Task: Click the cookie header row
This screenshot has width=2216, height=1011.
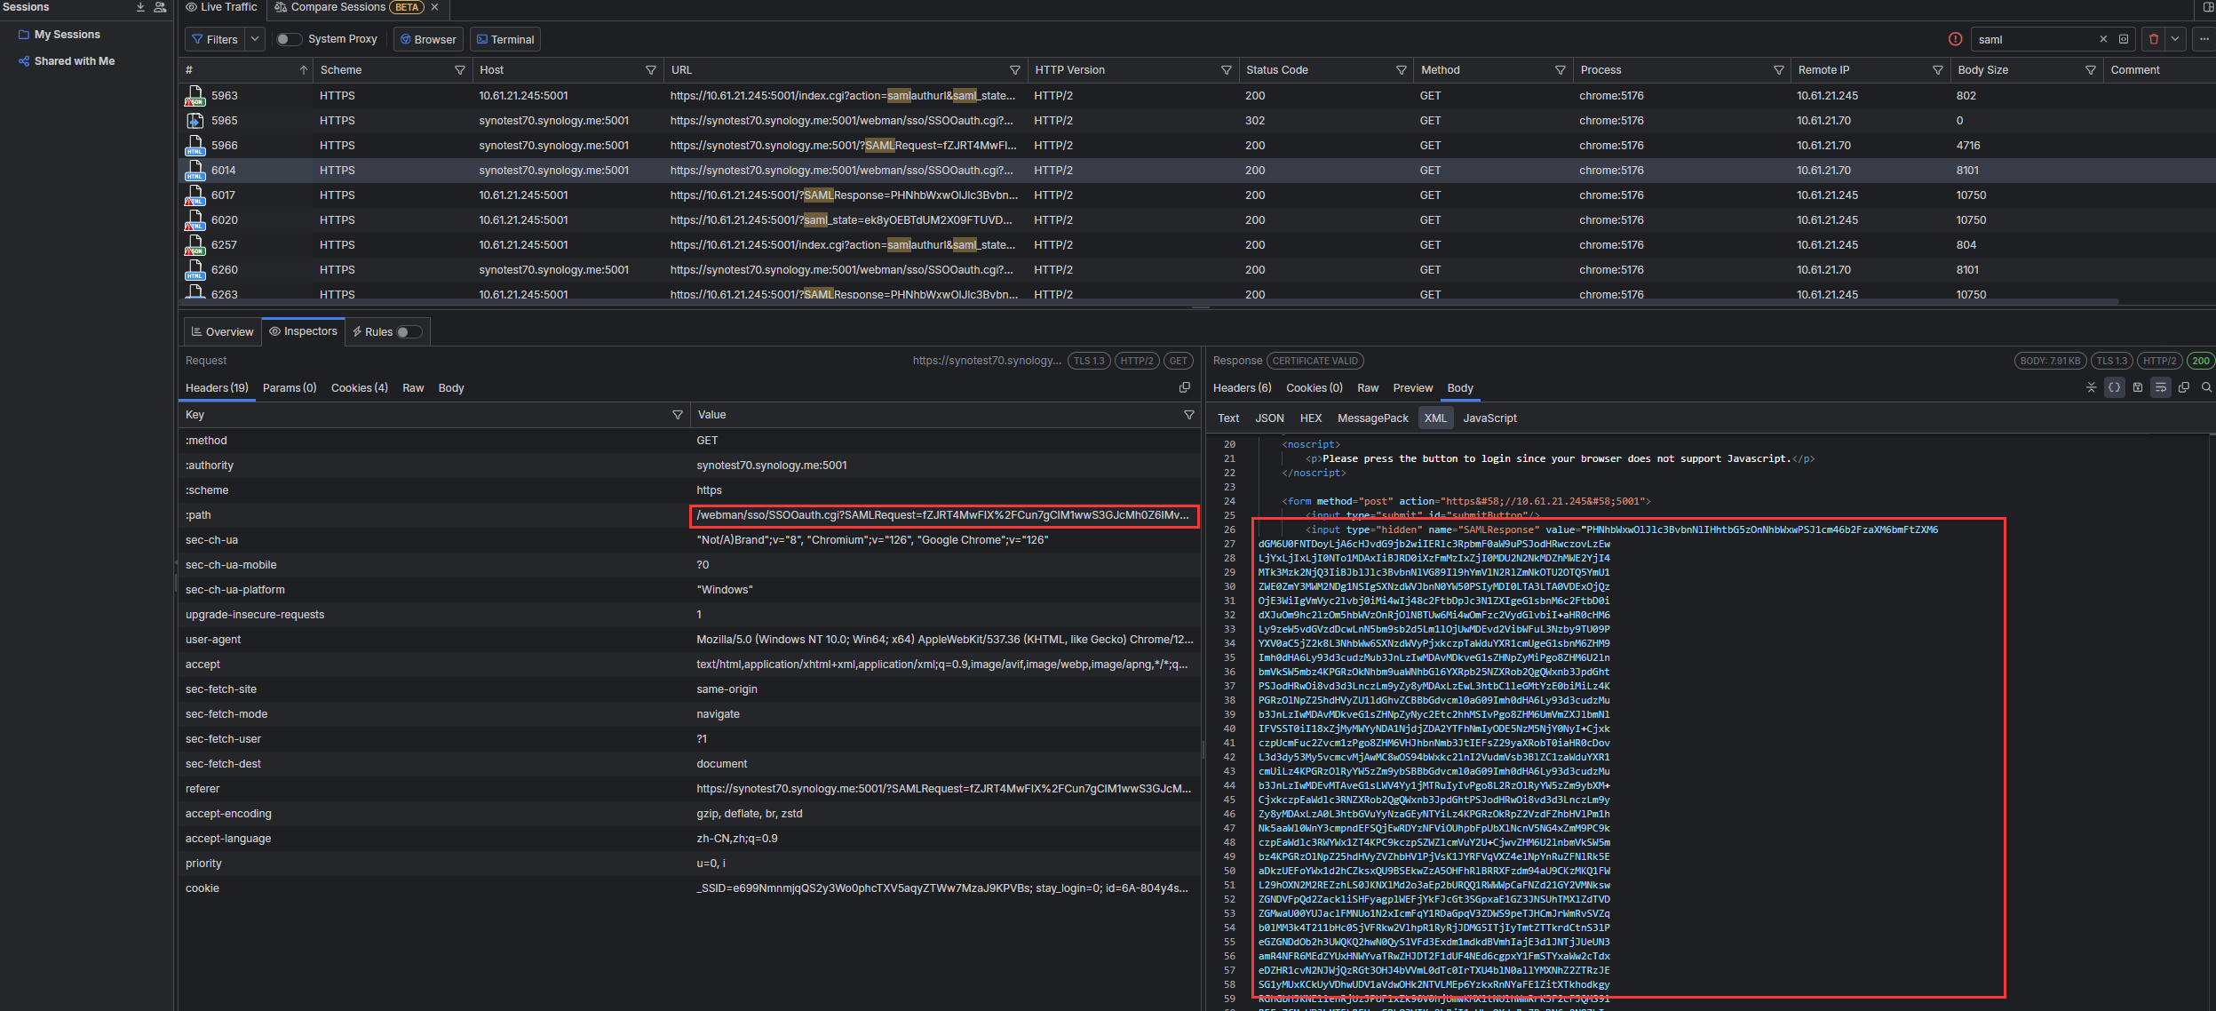Action: tap(689, 888)
